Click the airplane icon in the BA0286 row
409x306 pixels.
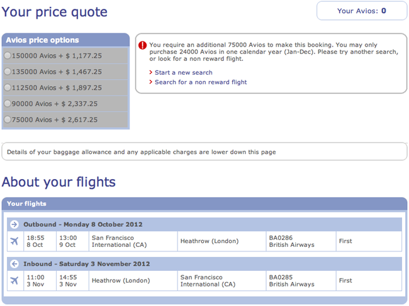coord(14,241)
